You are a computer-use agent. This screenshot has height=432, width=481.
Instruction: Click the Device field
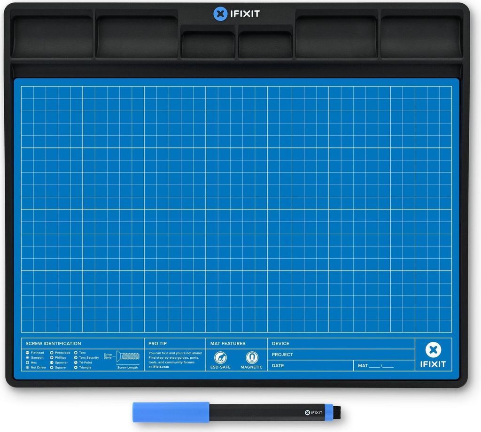click(x=341, y=344)
